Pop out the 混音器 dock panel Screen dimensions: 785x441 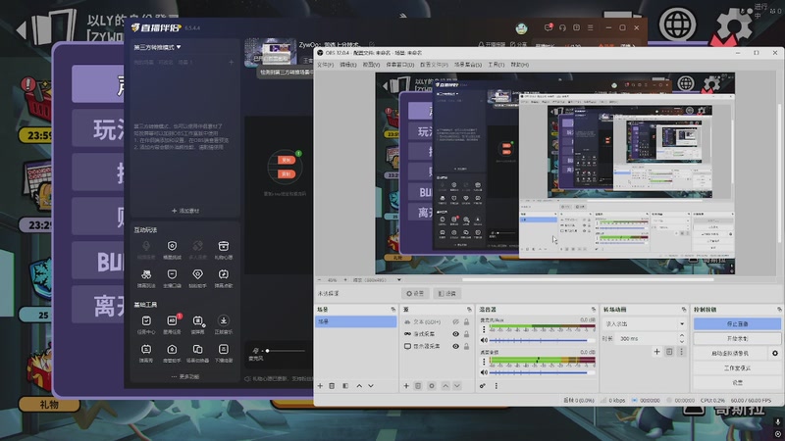594,310
